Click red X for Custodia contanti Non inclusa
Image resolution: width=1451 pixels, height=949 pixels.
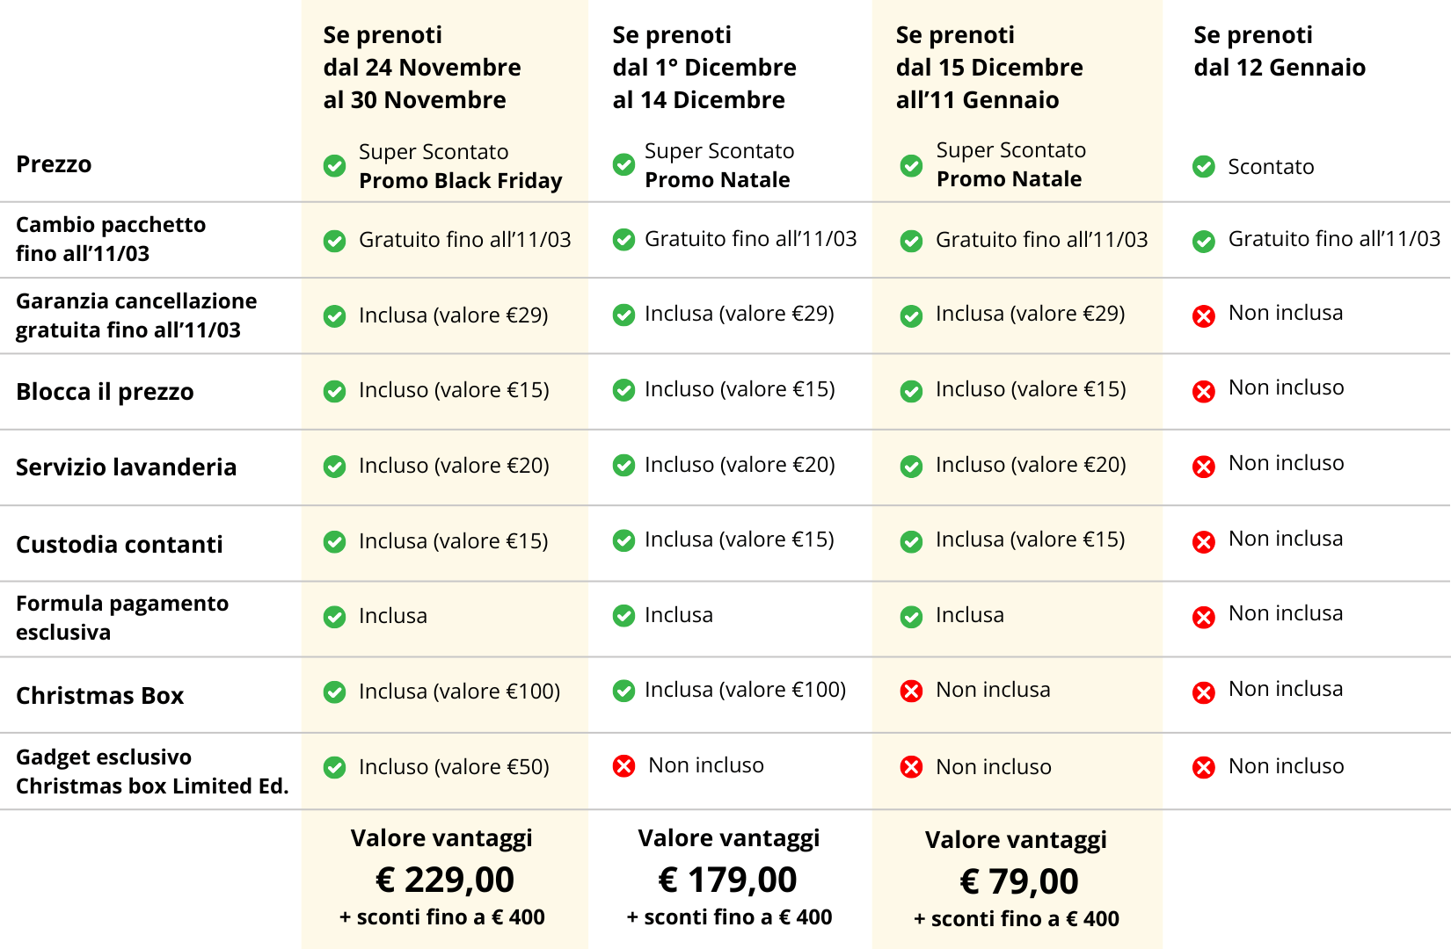pyautogui.click(x=1203, y=542)
